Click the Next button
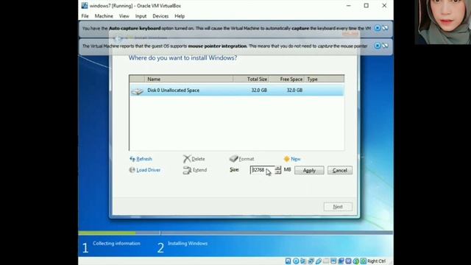This screenshot has width=471, height=265. click(338, 207)
